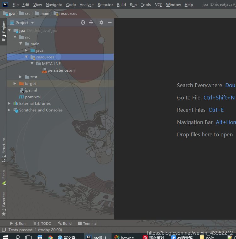Toggle the 1: Project tool window tab
The height and width of the screenshot is (239, 236).
point(3,31)
